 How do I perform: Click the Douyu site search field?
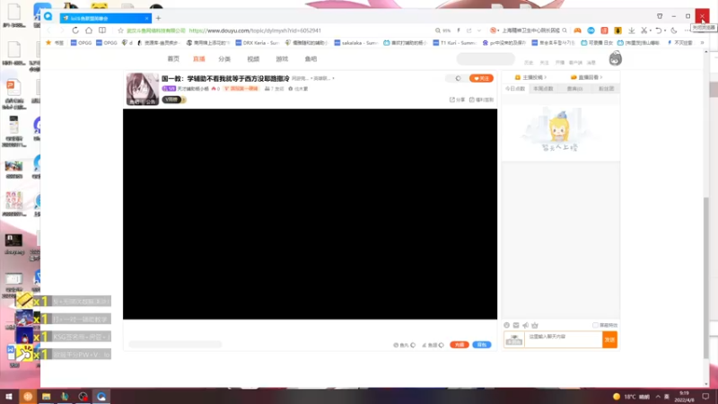pyautogui.click(x=486, y=58)
